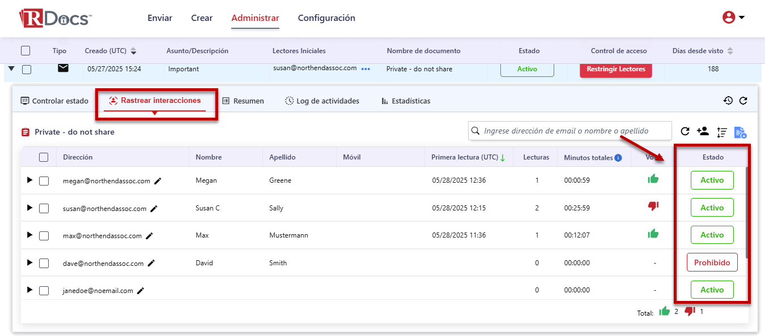Click pencil icon next to janedoe@noemail.com
The height and width of the screenshot is (336, 765).
(141, 291)
